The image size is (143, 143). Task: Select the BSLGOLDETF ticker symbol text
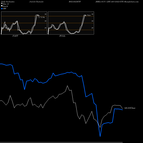point(75,2)
